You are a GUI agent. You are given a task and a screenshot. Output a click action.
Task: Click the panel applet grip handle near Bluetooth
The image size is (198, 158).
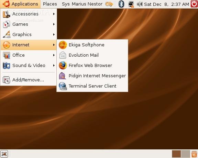(115, 4)
